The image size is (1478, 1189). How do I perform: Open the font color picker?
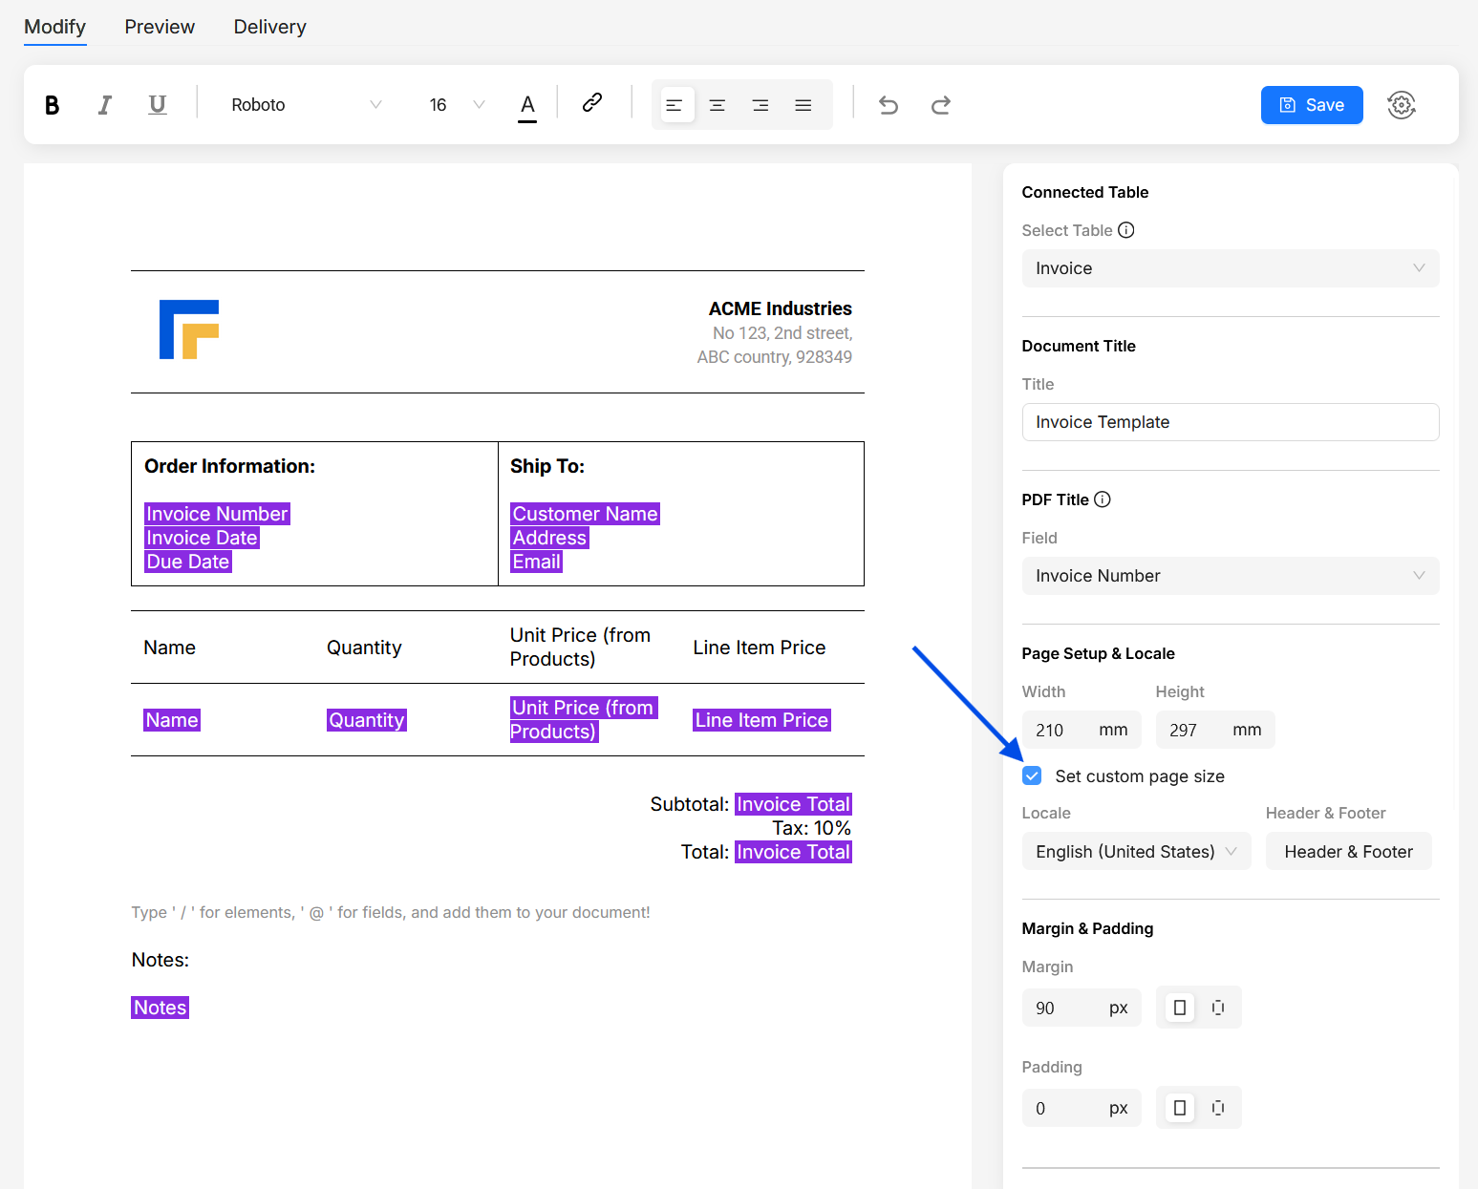[x=526, y=104]
